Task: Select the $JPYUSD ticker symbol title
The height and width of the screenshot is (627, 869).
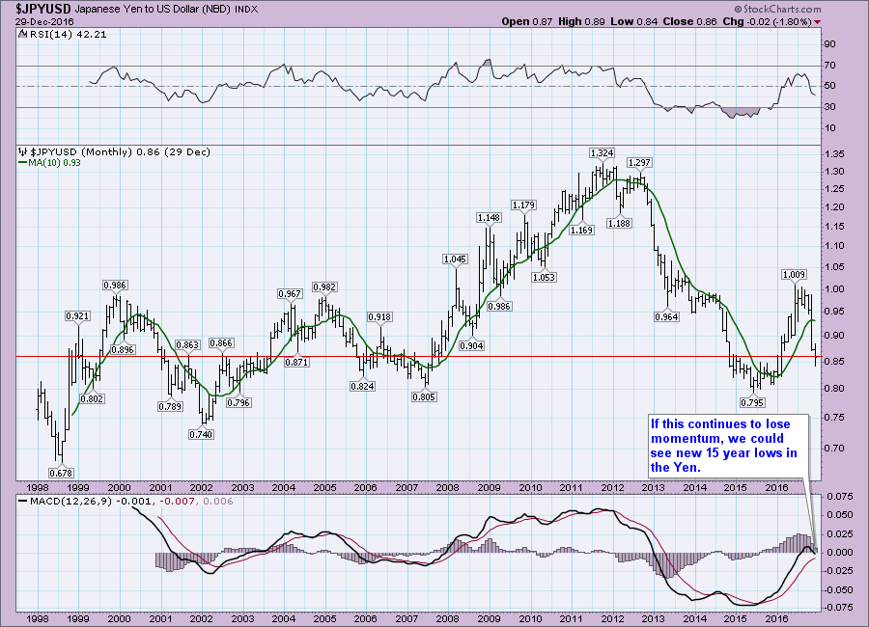Action: (x=42, y=8)
